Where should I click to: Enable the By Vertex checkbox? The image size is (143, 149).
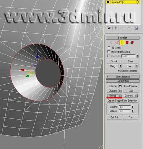[x=109, y=48]
